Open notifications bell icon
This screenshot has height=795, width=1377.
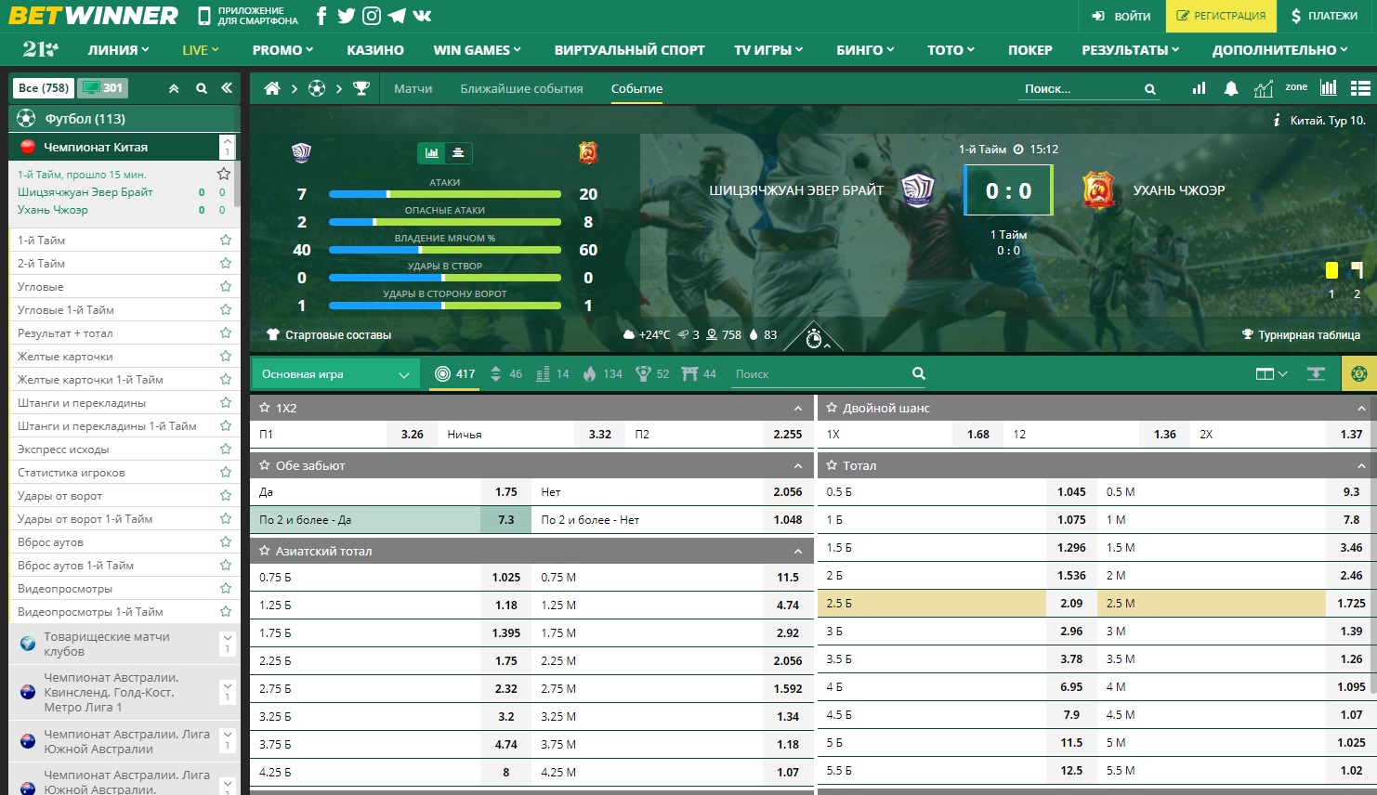[x=1231, y=88]
